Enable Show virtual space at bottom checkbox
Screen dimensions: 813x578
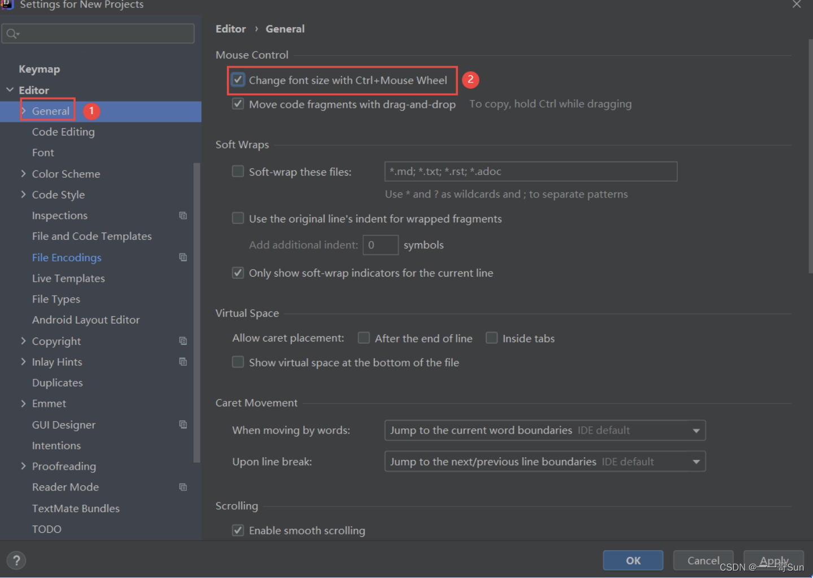click(238, 362)
